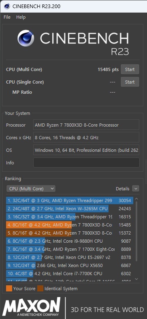Select the Intel Xeon W-3265M ranking row
The width and height of the screenshot is (147, 319).
[x=70, y=209]
